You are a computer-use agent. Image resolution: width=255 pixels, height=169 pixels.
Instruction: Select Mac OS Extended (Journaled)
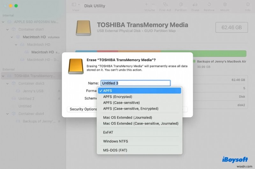tap(139, 117)
